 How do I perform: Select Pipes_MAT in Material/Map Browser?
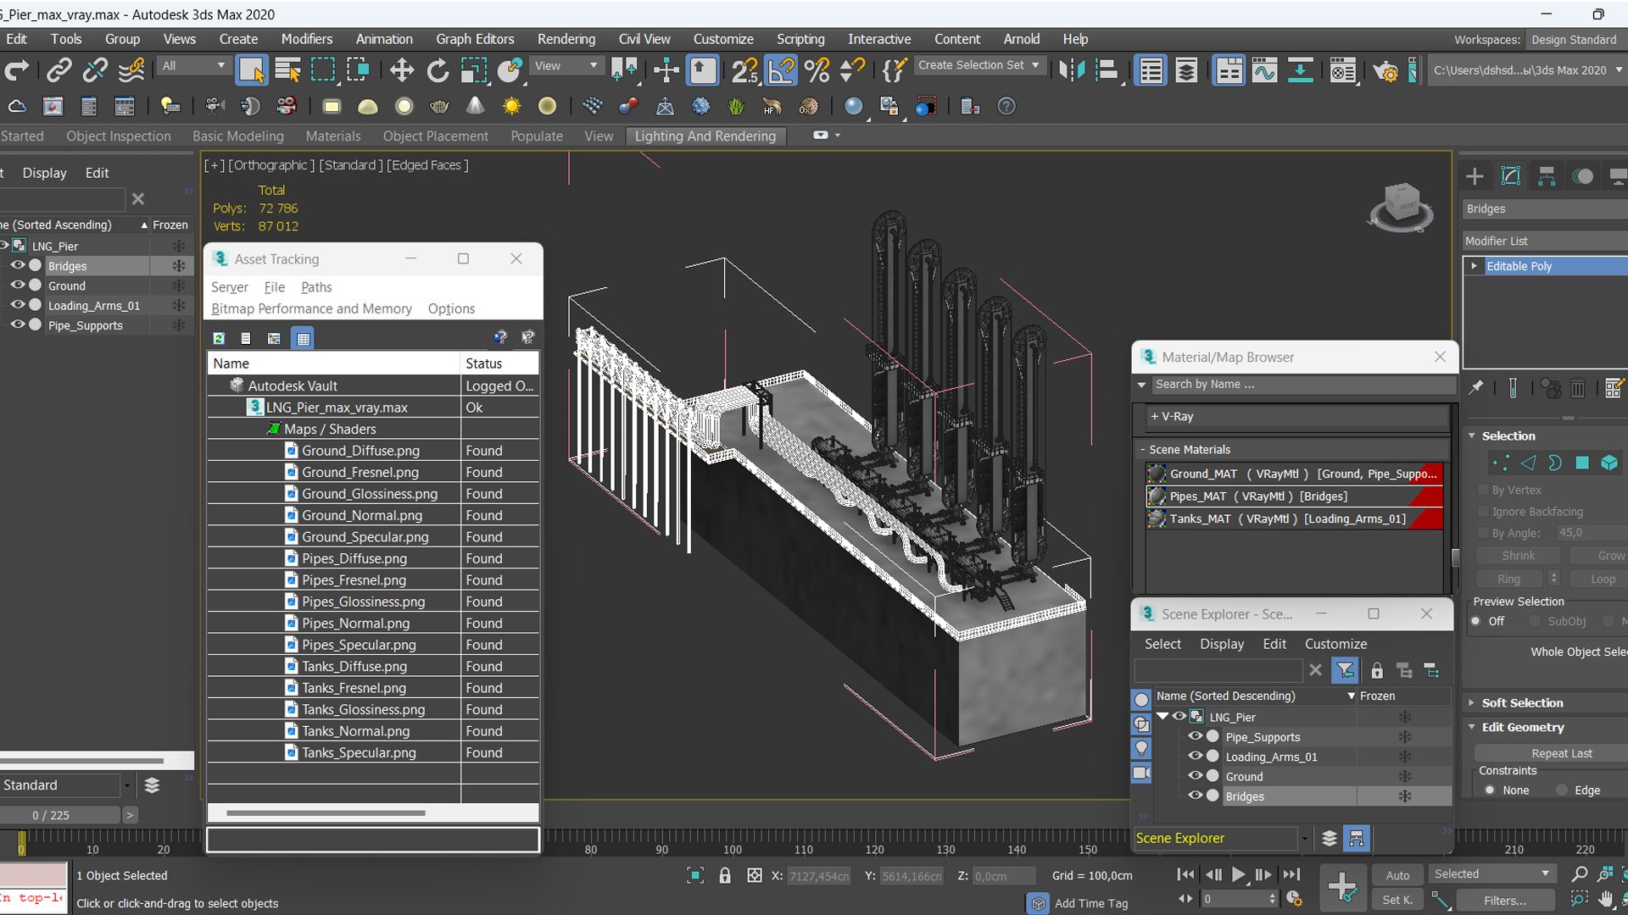tap(1294, 496)
